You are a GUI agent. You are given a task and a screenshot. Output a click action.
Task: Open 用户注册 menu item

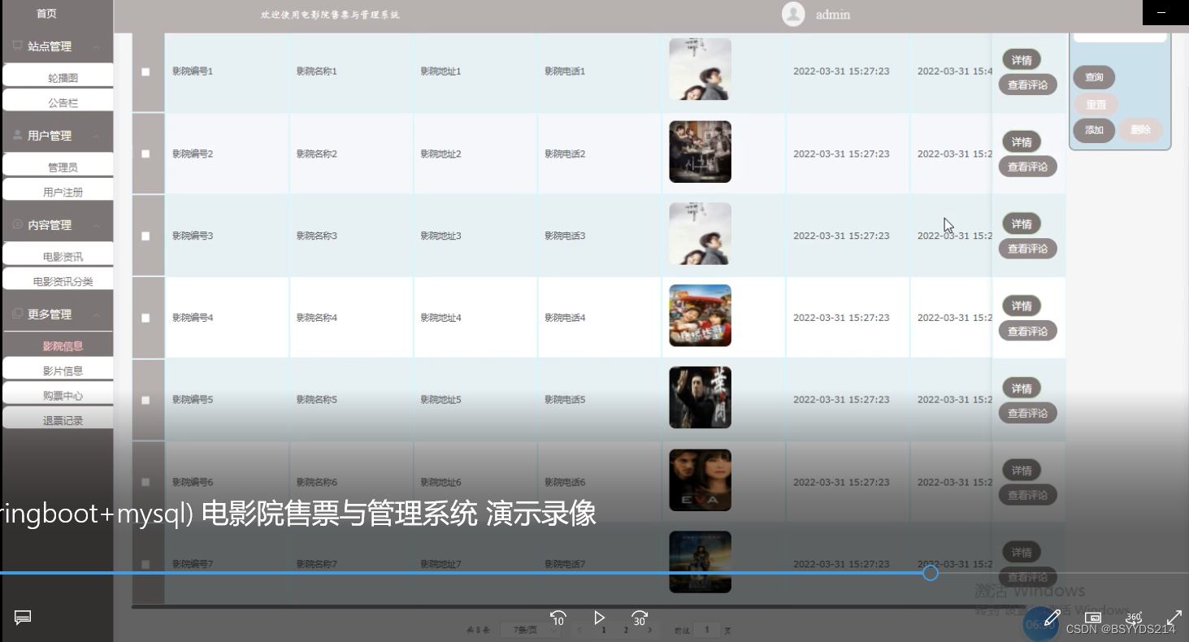58,189
